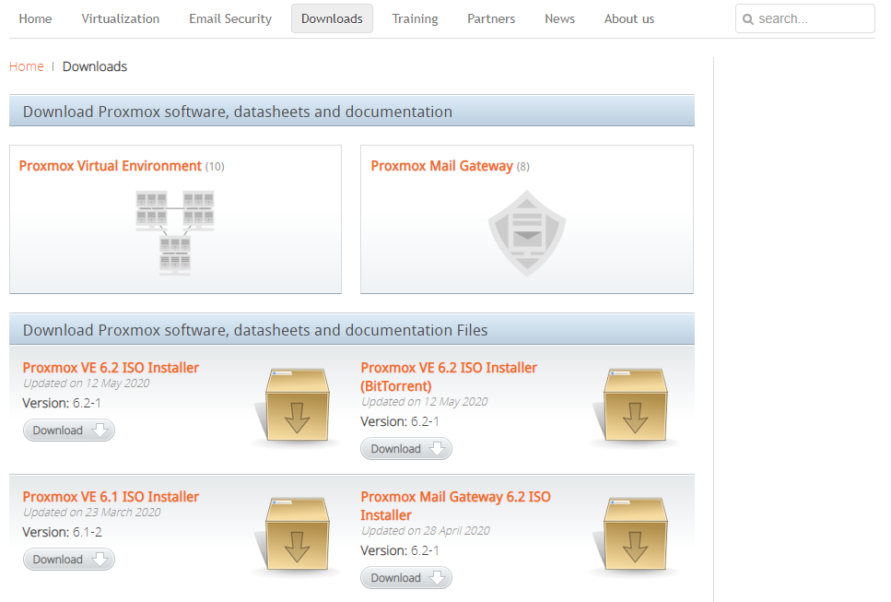891x602 pixels.
Task: Click the server cluster icon under Proxmox Virtual Environment
Action: (175, 233)
